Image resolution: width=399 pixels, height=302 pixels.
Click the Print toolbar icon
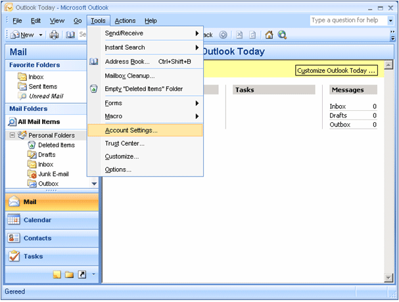54,35
